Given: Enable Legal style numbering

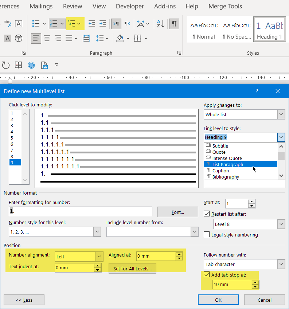Looking at the screenshot, I should (207, 235).
